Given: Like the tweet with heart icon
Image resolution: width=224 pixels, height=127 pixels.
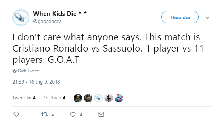Looking at the screenshot, I should pyautogui.click(x=73, y=114).
